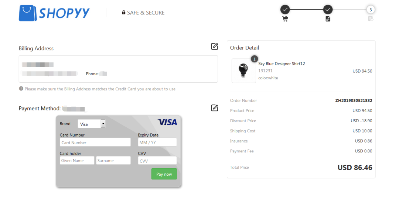Image resolution: width=399 pixels, height=203 pixels.
Task: Click the edit icon beside Billing Address
Action: click(x=215, y=46)
